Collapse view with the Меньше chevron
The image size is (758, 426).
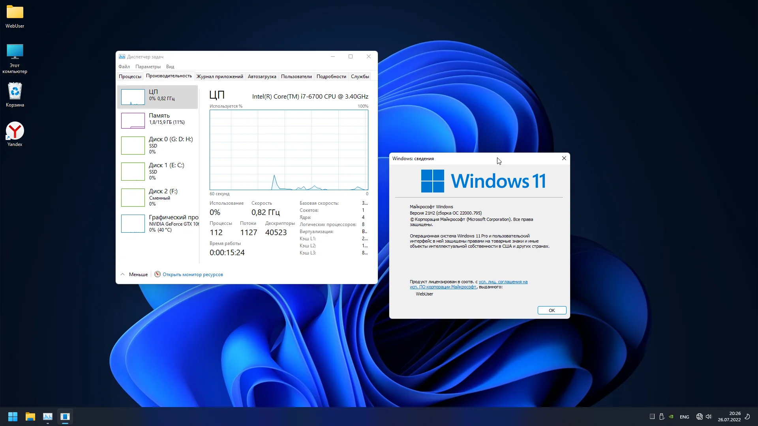pyautogui.click(x=123, y=274)
